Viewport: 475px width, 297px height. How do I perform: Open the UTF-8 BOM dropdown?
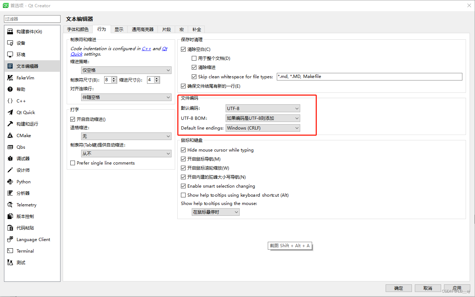click(x=263, y=118)
